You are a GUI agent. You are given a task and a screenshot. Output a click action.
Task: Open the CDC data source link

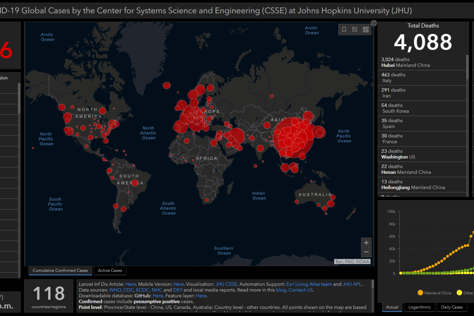pos(128,290)
